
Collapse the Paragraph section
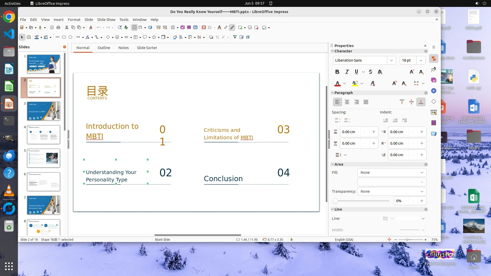click(332, 93)
